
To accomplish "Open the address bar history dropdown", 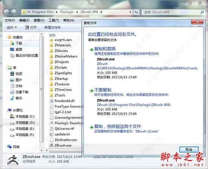I will tap(130, 12).
